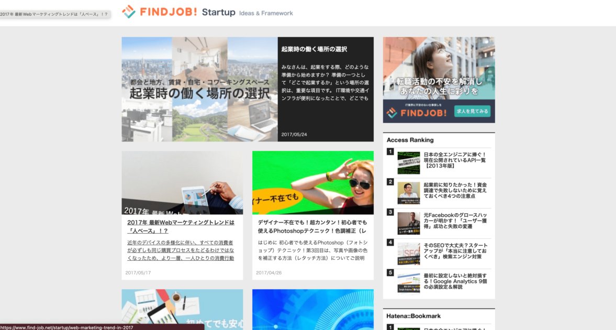Click the hero article excerpt starting みなさんは
The width and height of the screenshot is (616, 330).
326,83
